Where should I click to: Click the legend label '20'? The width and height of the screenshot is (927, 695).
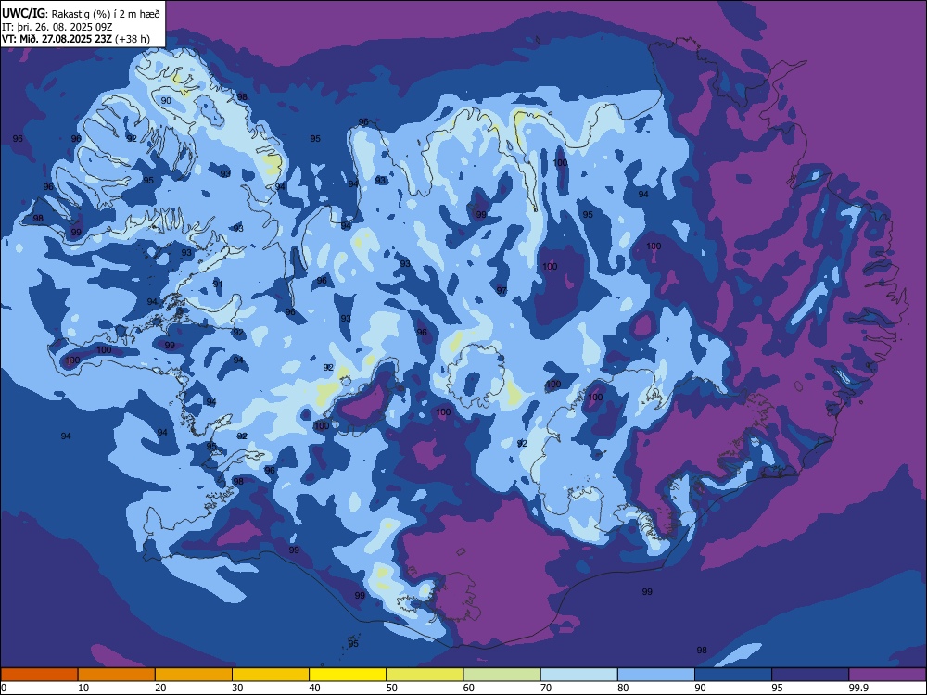(160, 688)
